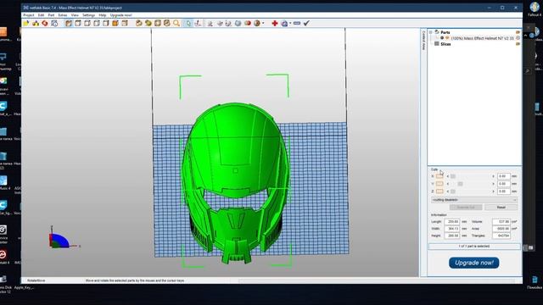The height and width of the screenshot is (305, 543).
Task: Click the orange-filled view cube icon
Action: pyautogui.click(x=115, y=23)
